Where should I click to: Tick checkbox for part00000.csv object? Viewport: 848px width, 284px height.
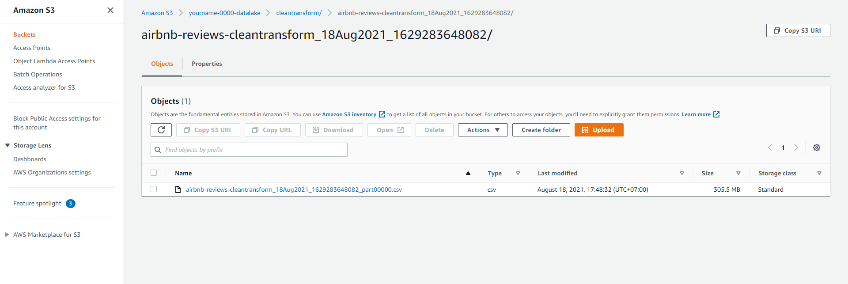point(154,189)
